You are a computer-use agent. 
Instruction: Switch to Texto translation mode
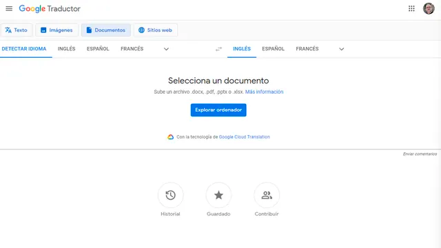(x=17, y=30)
